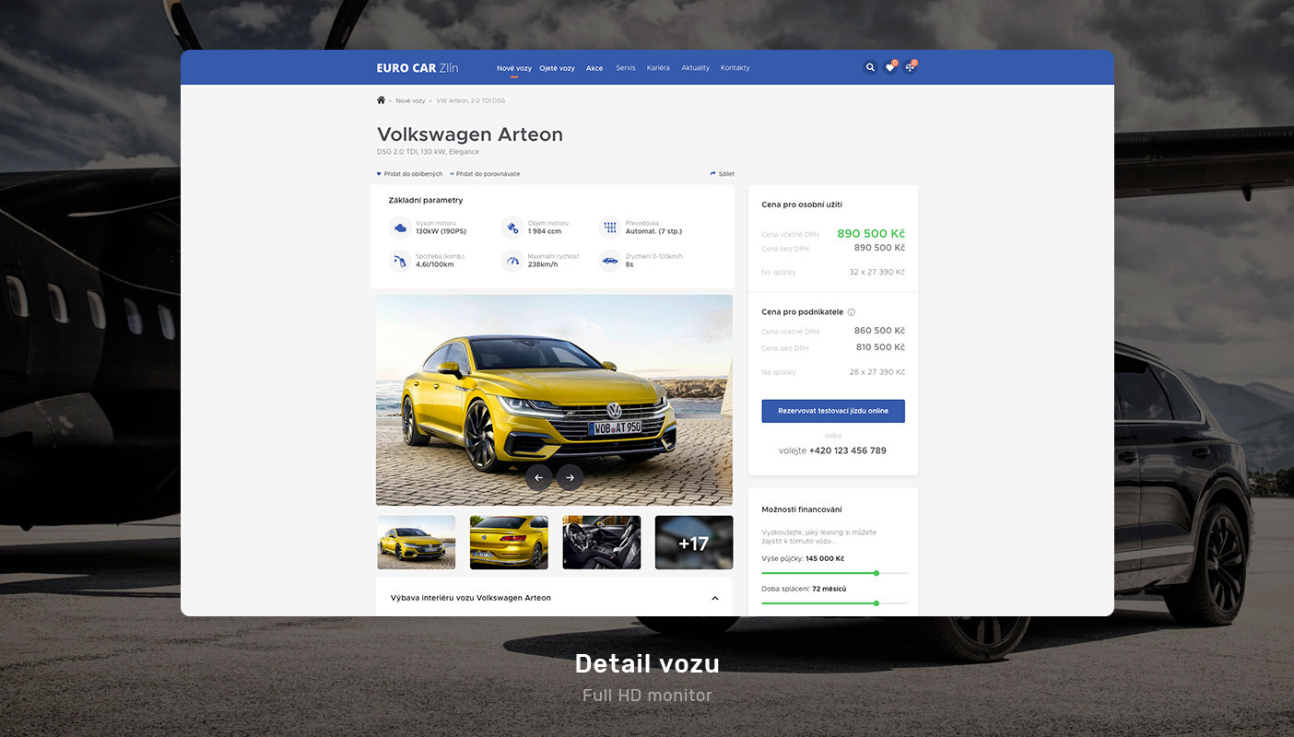Open the comparison icon in header
Image resolution: width=1294 pixels, height=737 pixels.
(910, 67)
